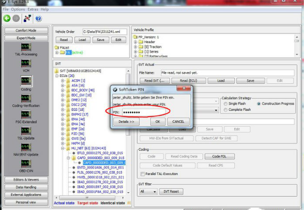Select the FSC-Extended module icon
304x210 pixels.
coord(26,115)
